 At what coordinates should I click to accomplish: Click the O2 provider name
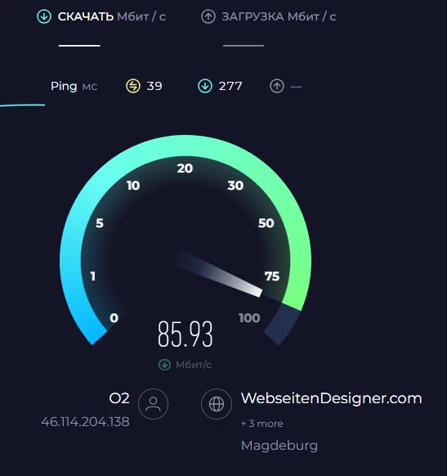point(119,398)
